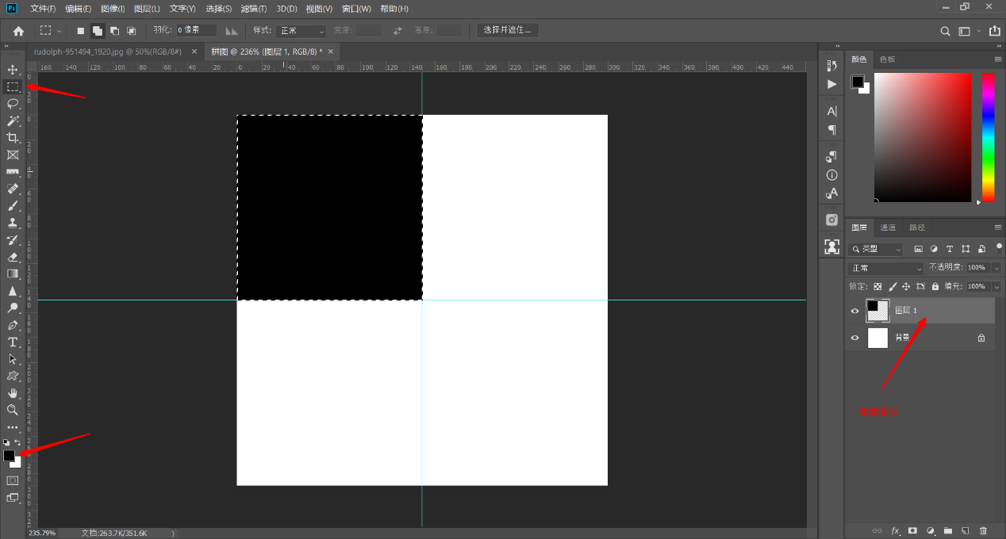The height and width of the screenshot is (539, 1006).
Task: Delete the selected layer with trash icon
Action: click(x=984, y=530)
